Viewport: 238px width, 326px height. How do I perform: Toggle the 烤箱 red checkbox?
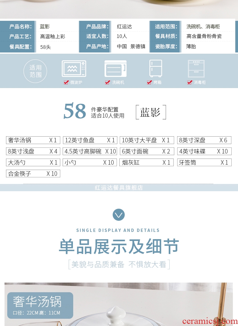149,82
